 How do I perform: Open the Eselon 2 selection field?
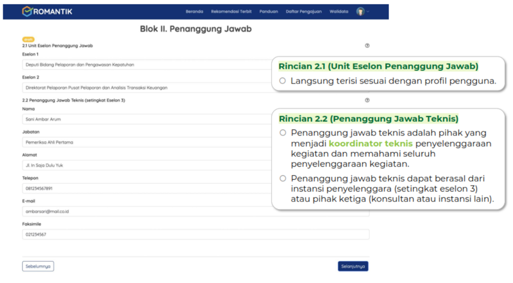(147, 88)
